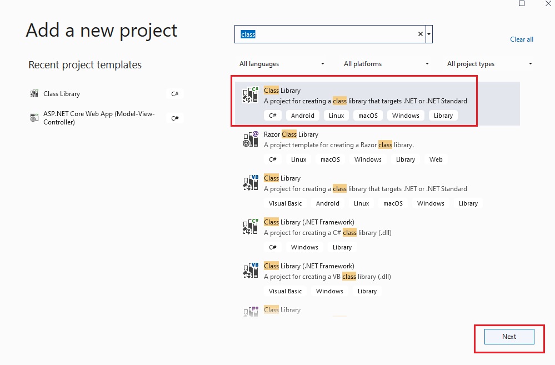The width and height of the screenshot is (555, 365).
Task: Click the Next button
Action: point(509,337)
